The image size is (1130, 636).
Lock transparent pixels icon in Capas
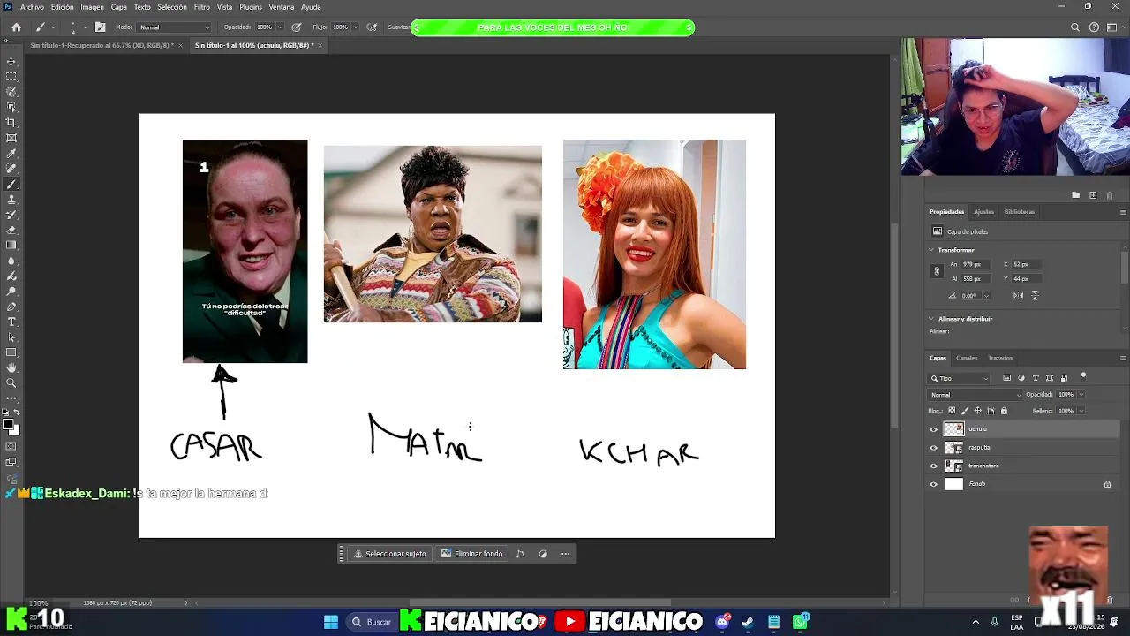click(x=951, y=411)
